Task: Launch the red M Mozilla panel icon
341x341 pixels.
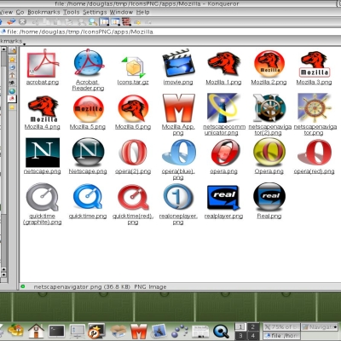Action: pos(139,332)
